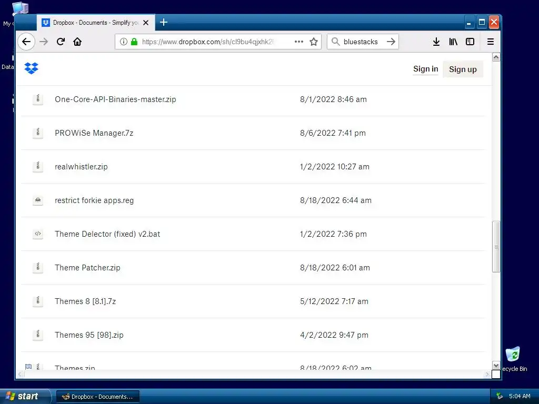Click date 4/2/2022 9:47 pm
539x404 pixels.
334,335
